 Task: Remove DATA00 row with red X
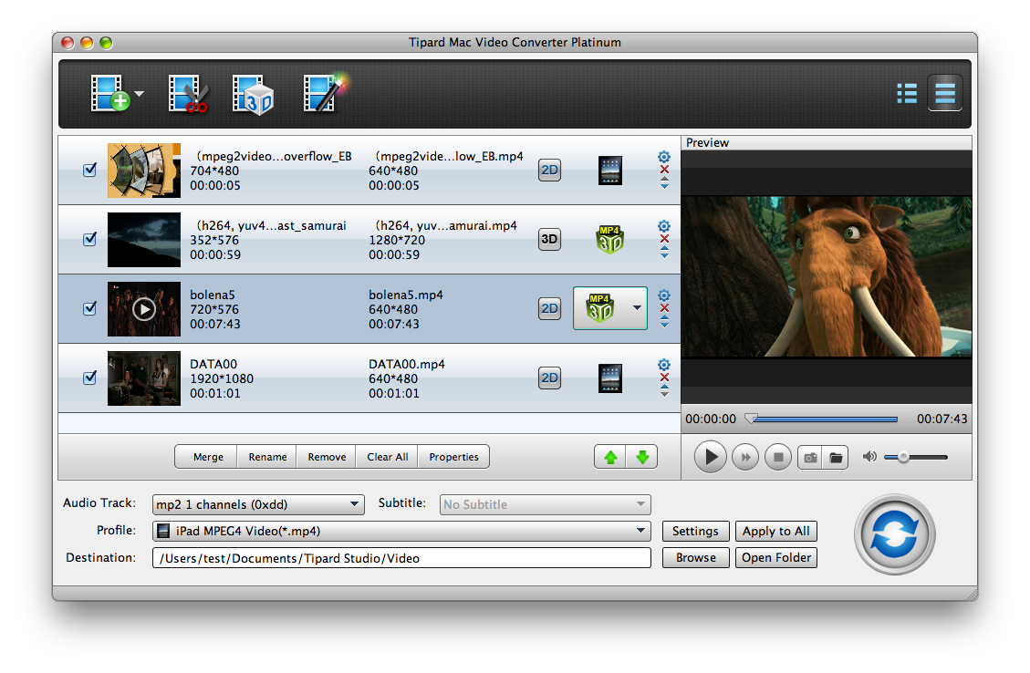point(664,377)
